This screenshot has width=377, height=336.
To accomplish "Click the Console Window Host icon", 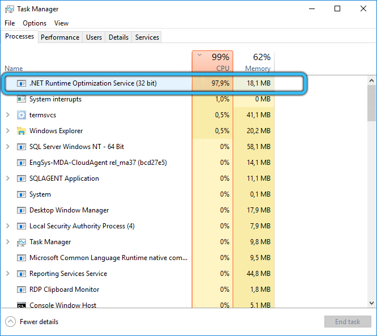I will (22, 305).
